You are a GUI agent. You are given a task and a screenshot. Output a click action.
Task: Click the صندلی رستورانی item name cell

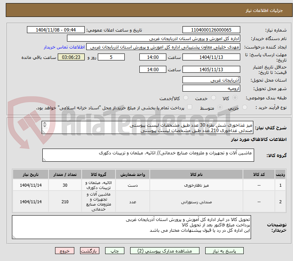click(196, 202)
